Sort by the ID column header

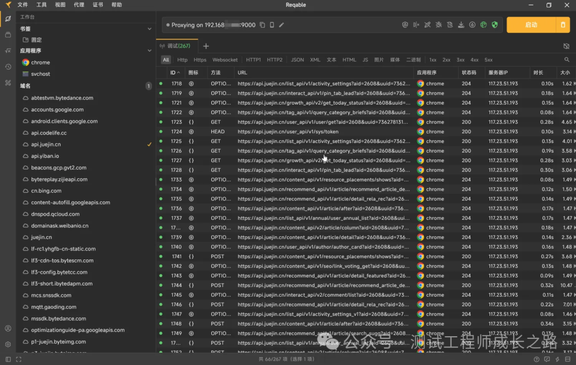tap(175, 73)
